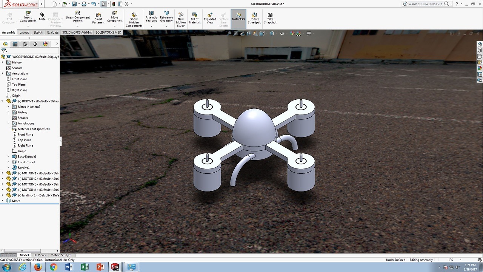483x272 pixels.
Task: Click the Search SOLIDWORKS Help field
Action: pyautogui.click(x=425, y=4)
